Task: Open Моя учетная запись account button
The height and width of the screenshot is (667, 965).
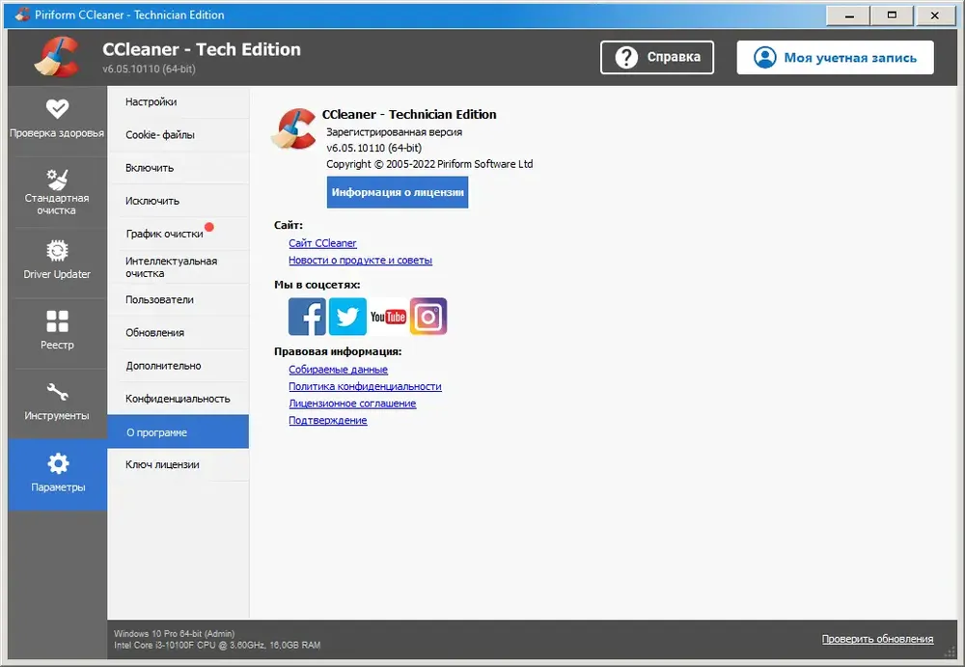Action: pos(835,57)
